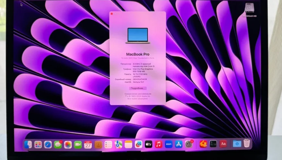Open the Trash in dock

point(247,143)
